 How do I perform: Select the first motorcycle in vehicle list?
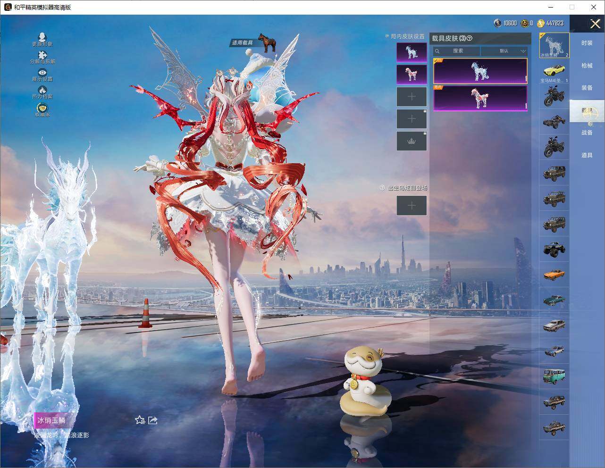[x=554, y=97]
